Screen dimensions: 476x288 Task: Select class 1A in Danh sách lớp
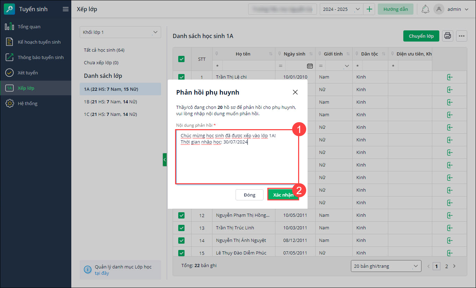pos(120,89)
